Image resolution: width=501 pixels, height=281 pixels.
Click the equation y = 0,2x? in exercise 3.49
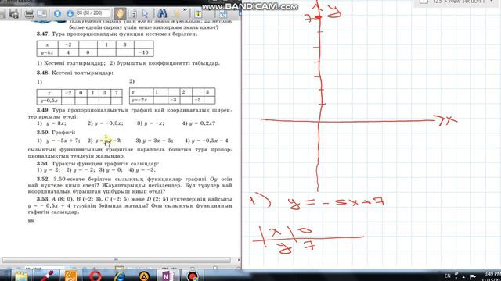click(x=202, y=123)
